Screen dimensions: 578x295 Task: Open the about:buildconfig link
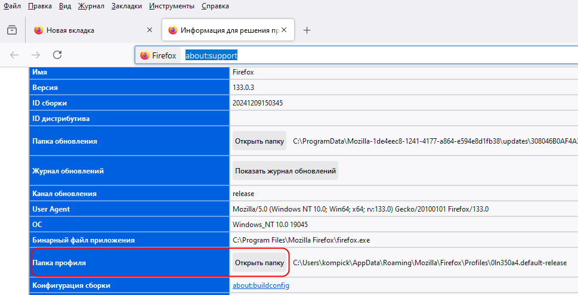click(261, 285)
